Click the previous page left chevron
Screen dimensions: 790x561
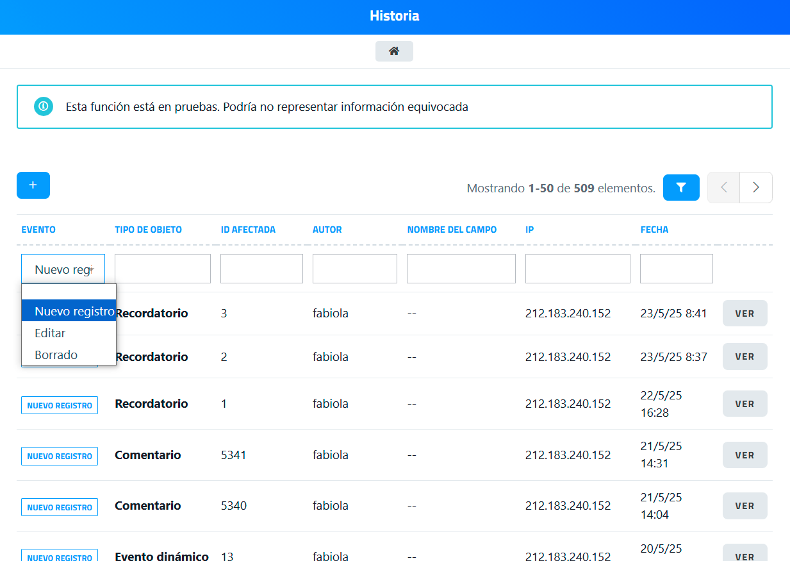(724, 188)
